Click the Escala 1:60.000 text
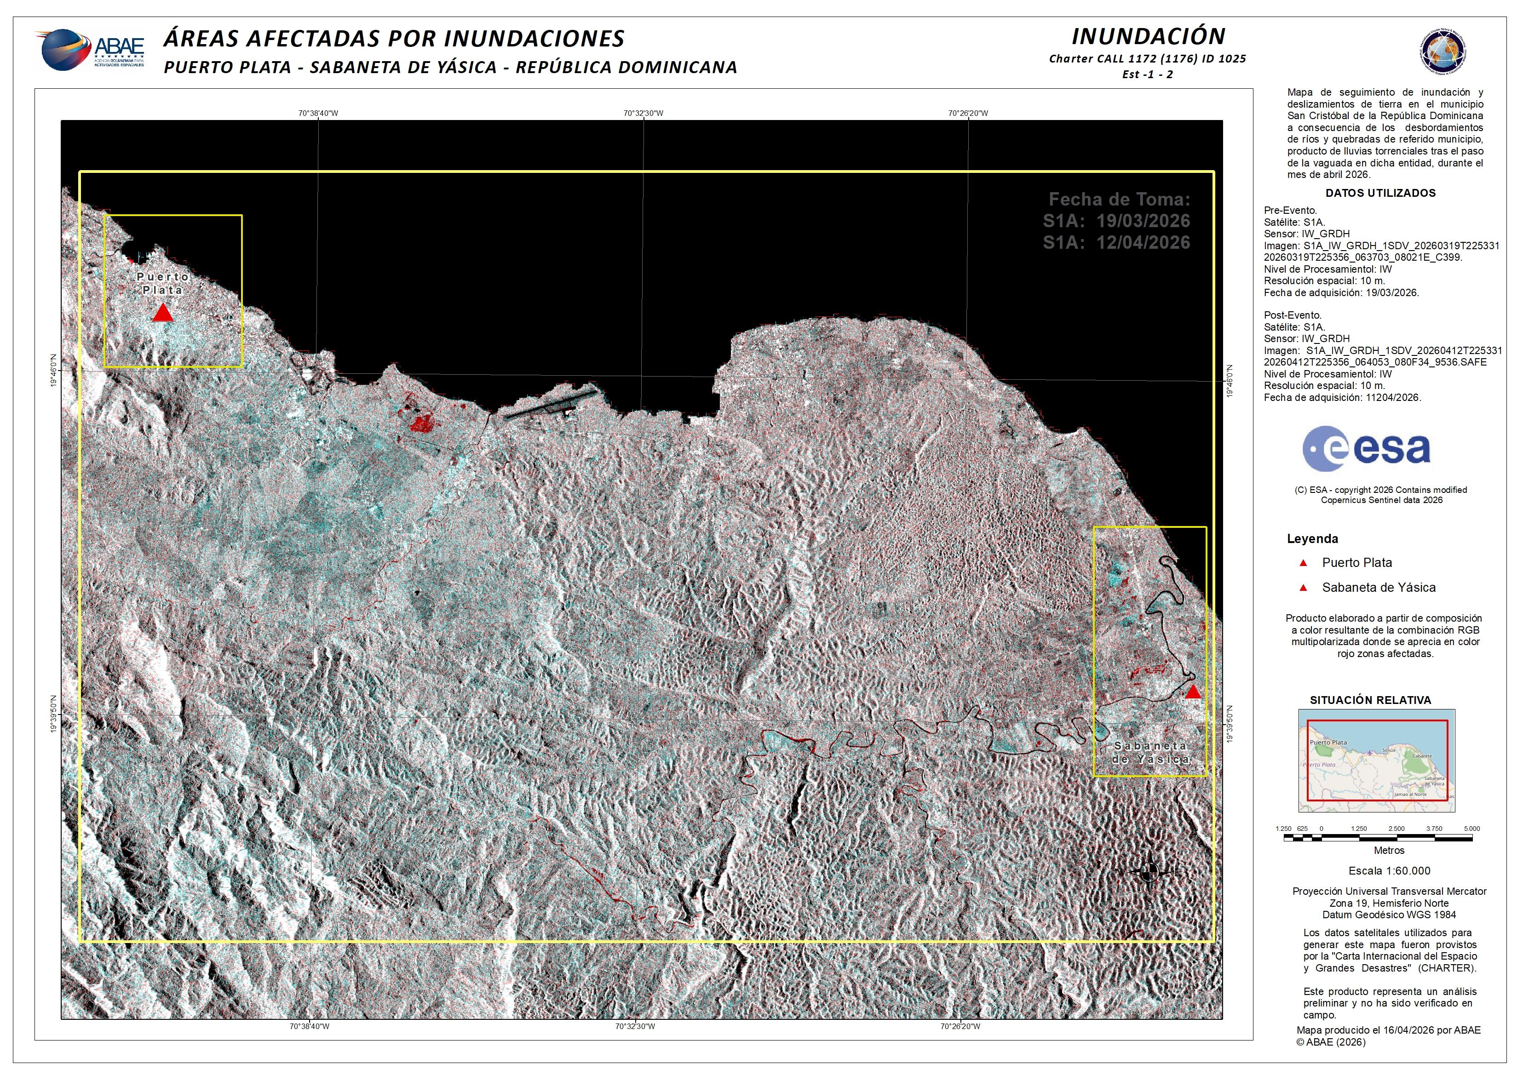 [1389, 871]
